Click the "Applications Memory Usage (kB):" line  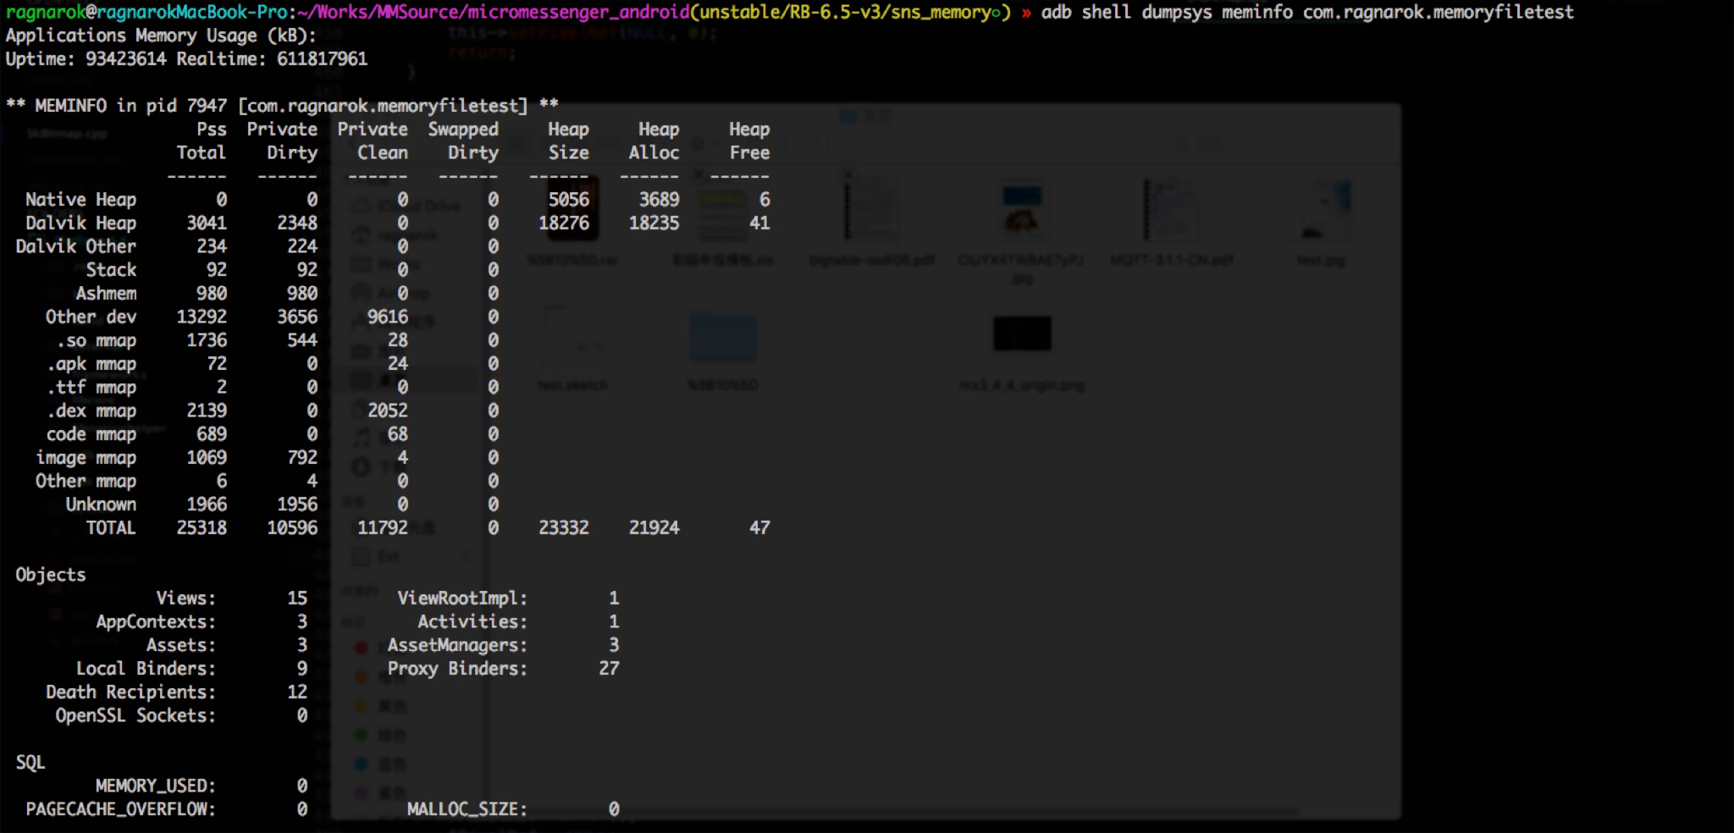click(x=161, y=36)
